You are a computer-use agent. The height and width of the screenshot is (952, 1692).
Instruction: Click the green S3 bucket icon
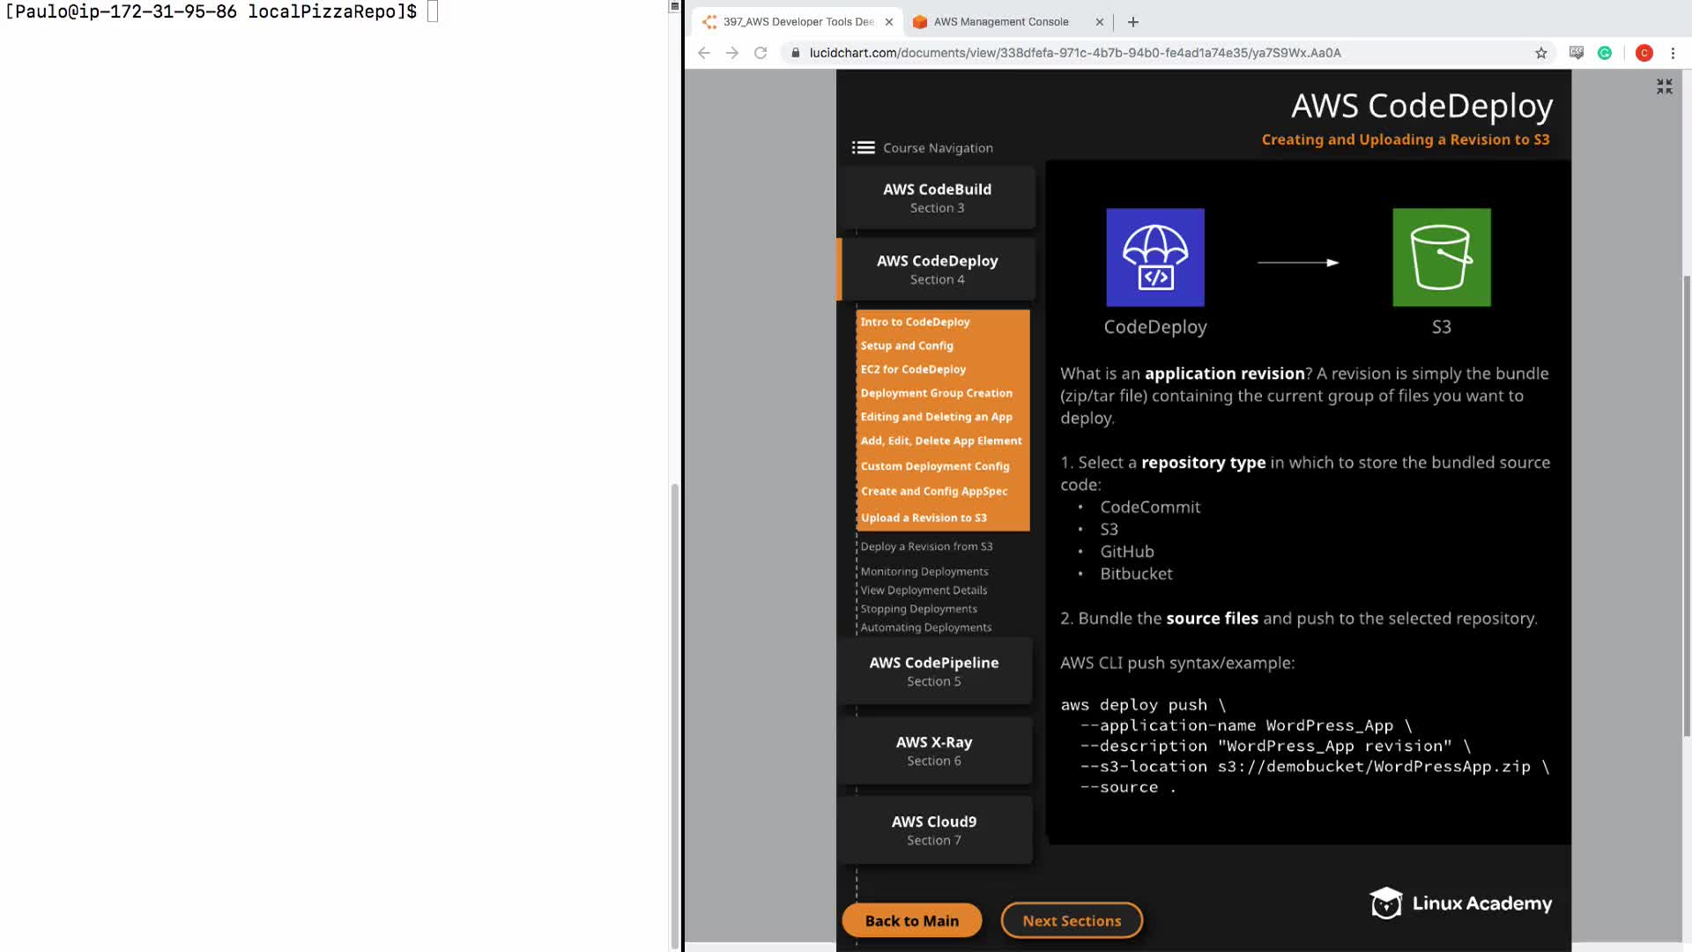click(1441, 257)
